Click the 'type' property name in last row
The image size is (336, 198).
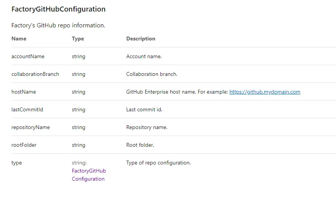pos(17,163)
